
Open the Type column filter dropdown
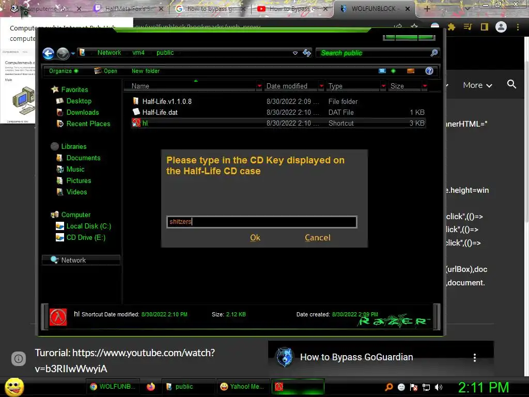(x=383, y=86)
